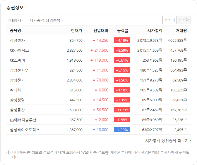The image size is (197, 165).
Task: Open the SK하이닉스 stock link
Action: tap(19, 51)
